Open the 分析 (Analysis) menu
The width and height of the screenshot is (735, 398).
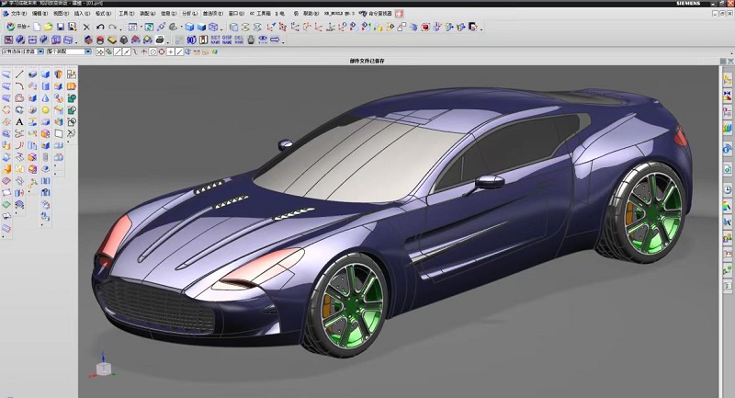point(190,14)
